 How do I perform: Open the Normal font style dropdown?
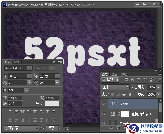coord(52,68)
